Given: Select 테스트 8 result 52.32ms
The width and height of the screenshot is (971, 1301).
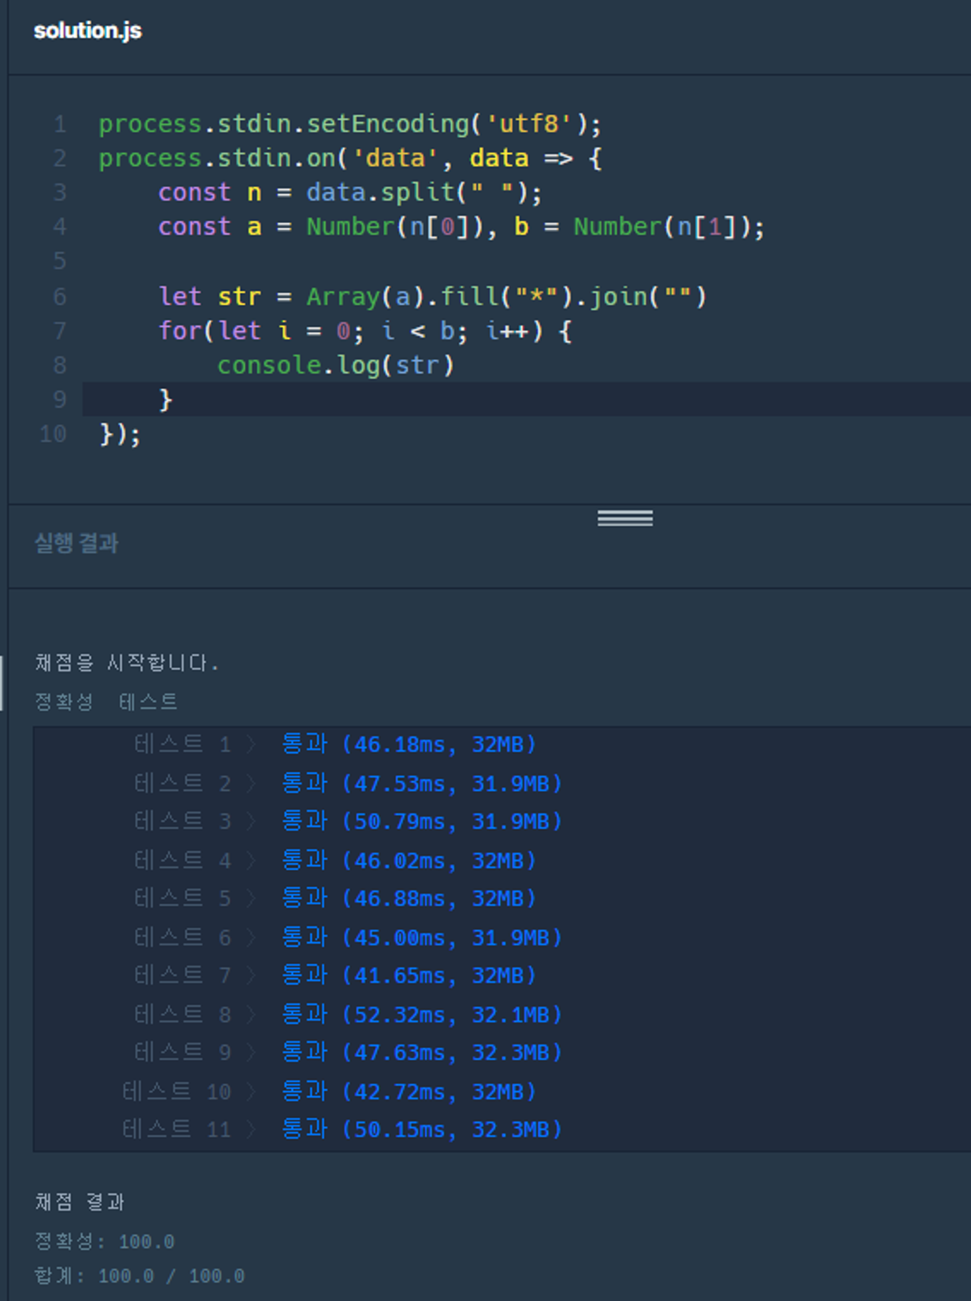Looking at the screenshot, I should pos(421,1014).
